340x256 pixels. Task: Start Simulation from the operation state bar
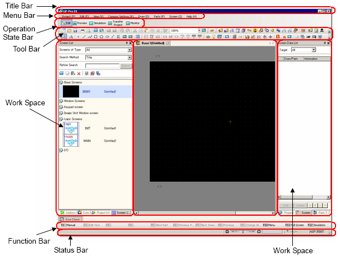point(99,23)
